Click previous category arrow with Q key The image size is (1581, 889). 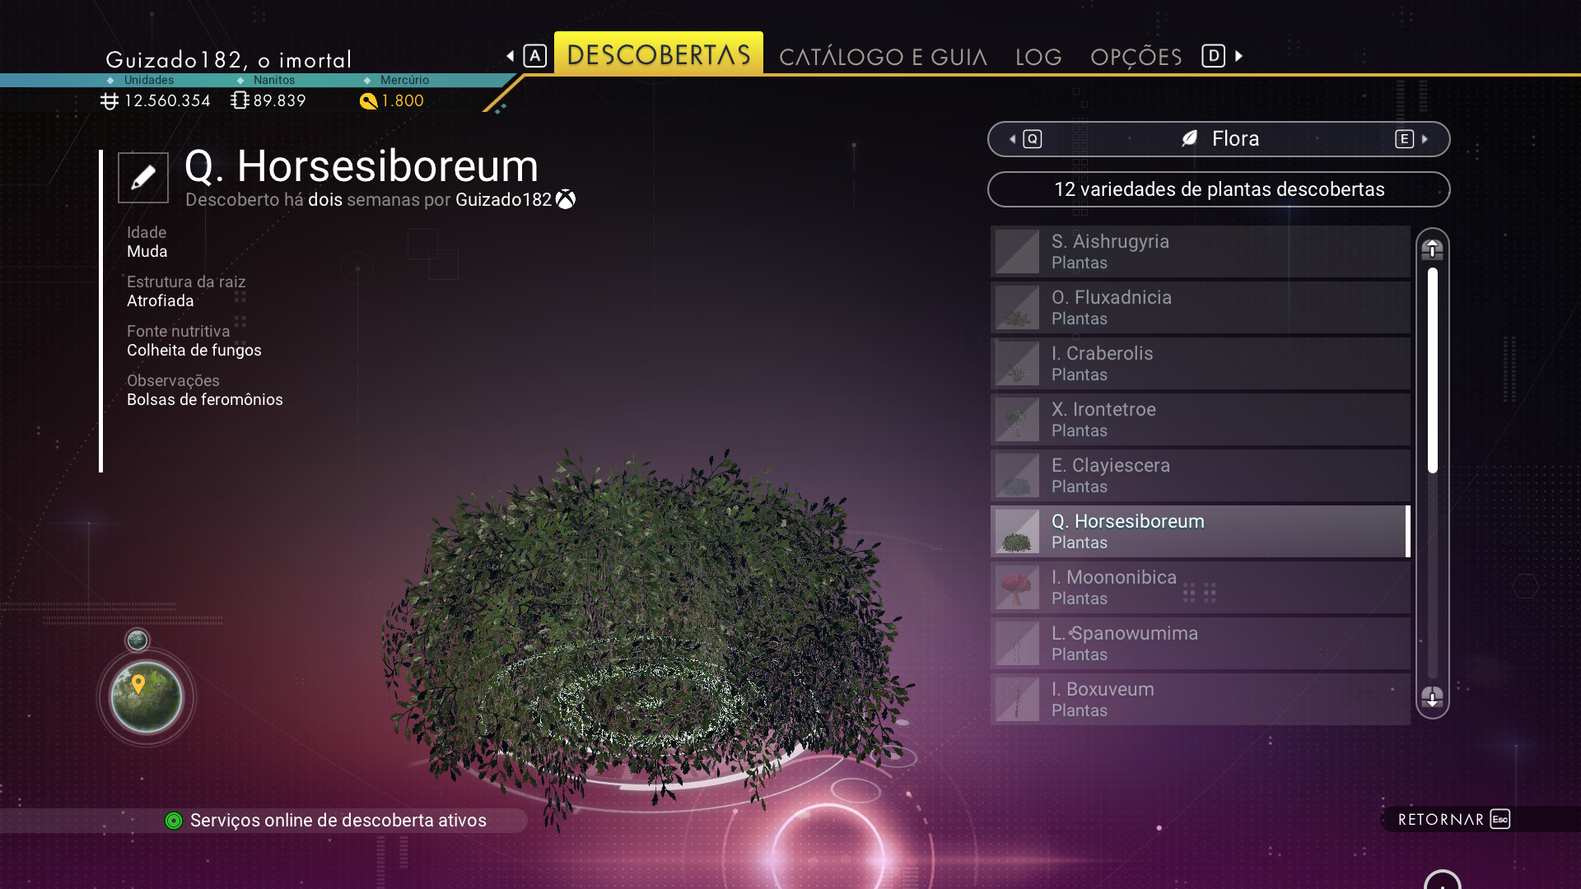[1025, 139]
